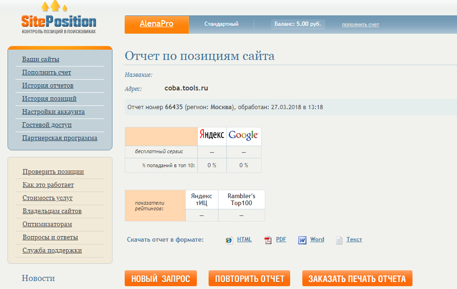Order a printed report via ЗАКАЗАТЬ ПЕЧАТЬ ОТЧЕТА
This screenshot has height=289, width=457.
tap(357, 278)
